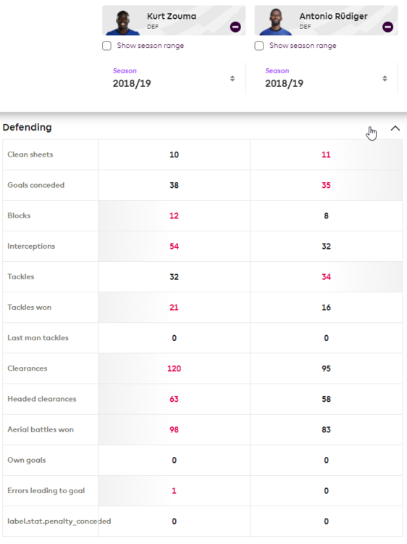Click Kurt Zouma's player photo
Viewport: 407px width, 544px height.
pyautogui.click(x=122, y=22)
